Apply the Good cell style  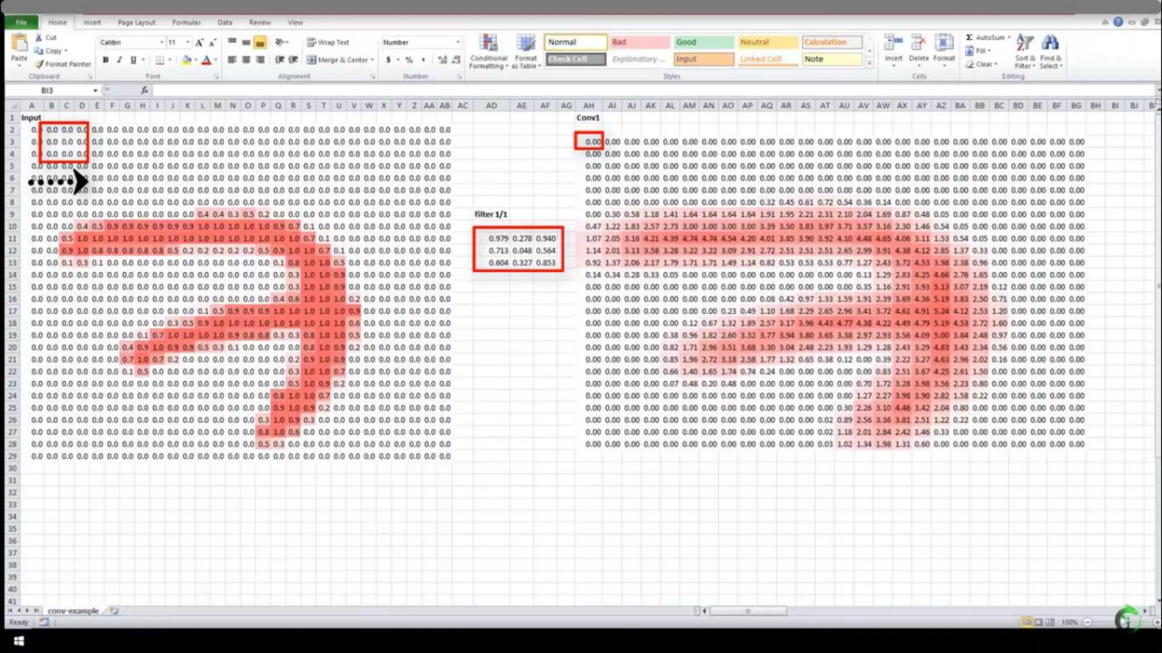coord(703,43)
